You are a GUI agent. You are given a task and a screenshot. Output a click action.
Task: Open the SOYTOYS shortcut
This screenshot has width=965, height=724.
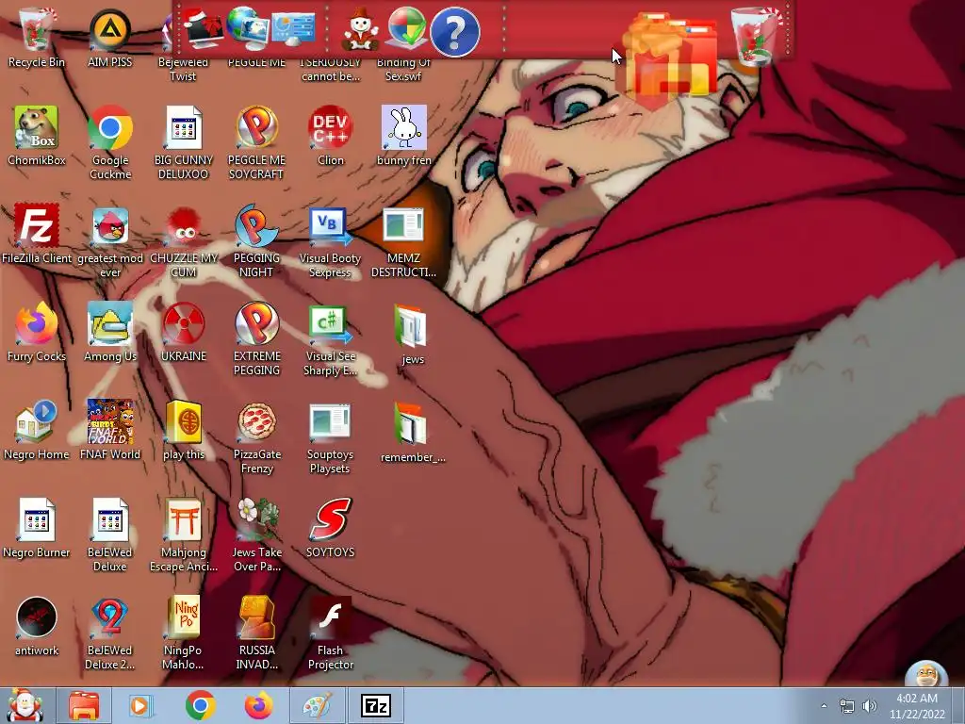point(331,528)
